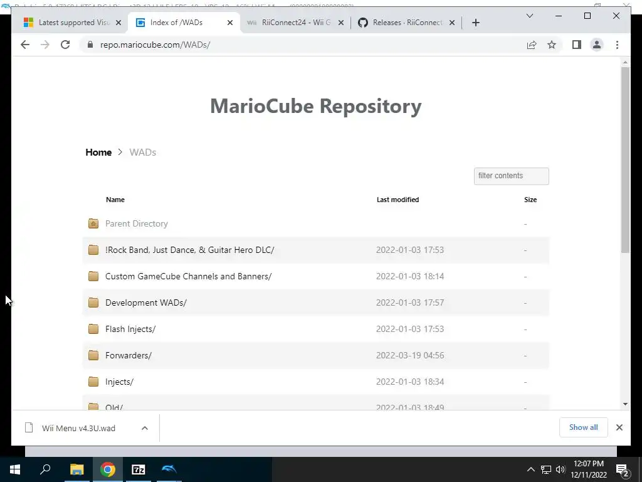
Task: Open a new browser tab
Action: click(x=475, y=23)
